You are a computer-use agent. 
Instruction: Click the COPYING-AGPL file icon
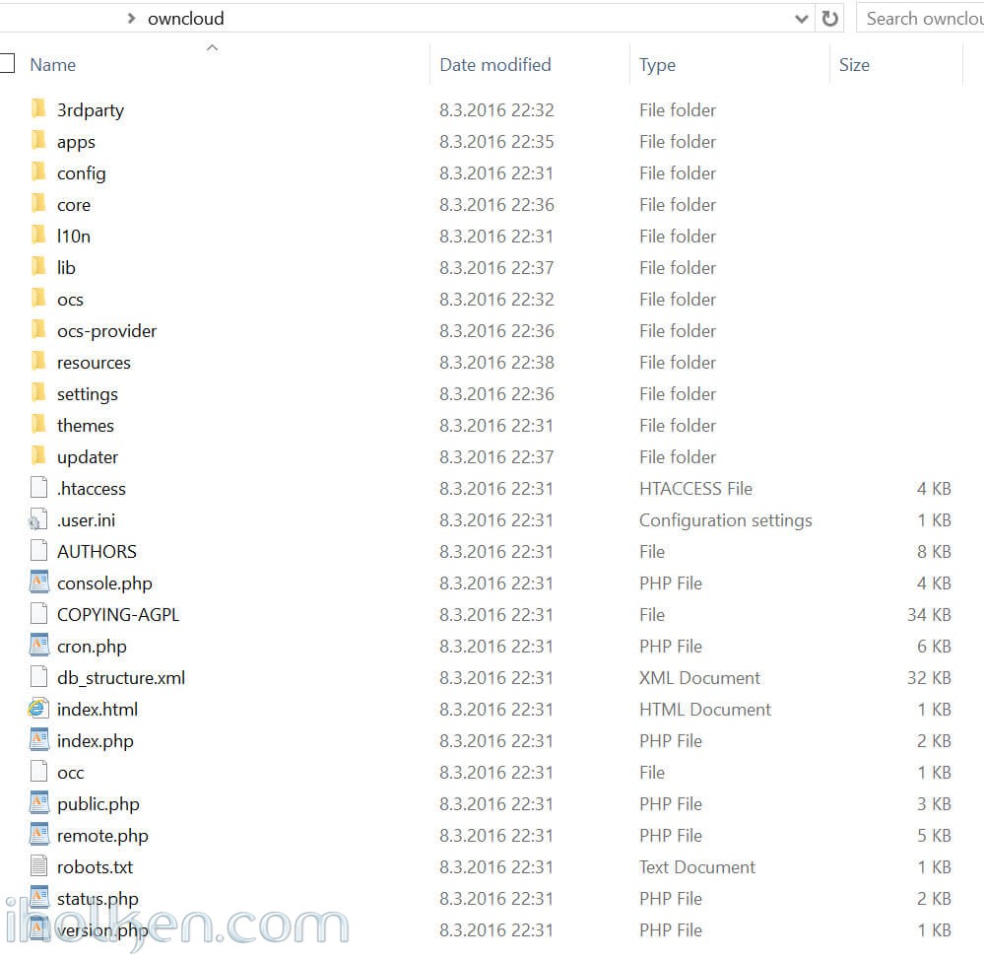[39, 613]
